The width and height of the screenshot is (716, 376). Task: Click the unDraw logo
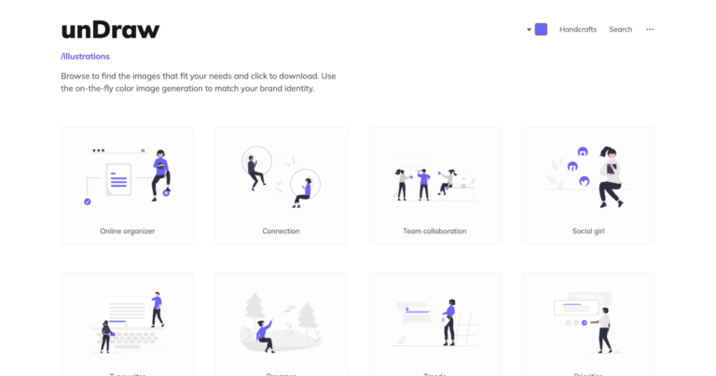[x=110, y=30]
